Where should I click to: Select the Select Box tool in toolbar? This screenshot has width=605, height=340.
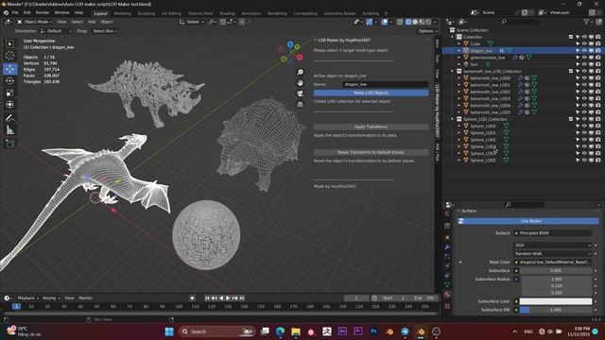click(10, 44)
